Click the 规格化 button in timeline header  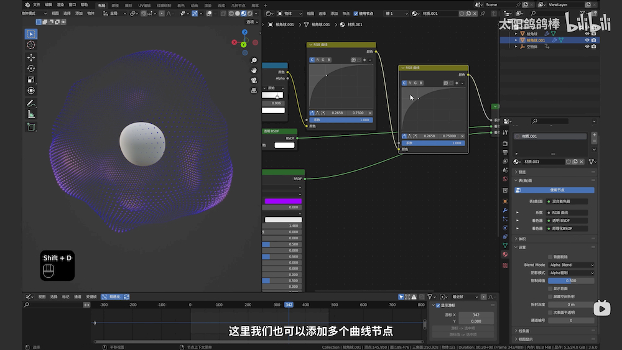point(111,297)
